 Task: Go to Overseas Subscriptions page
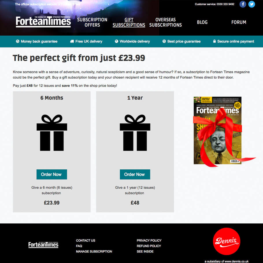166,22
